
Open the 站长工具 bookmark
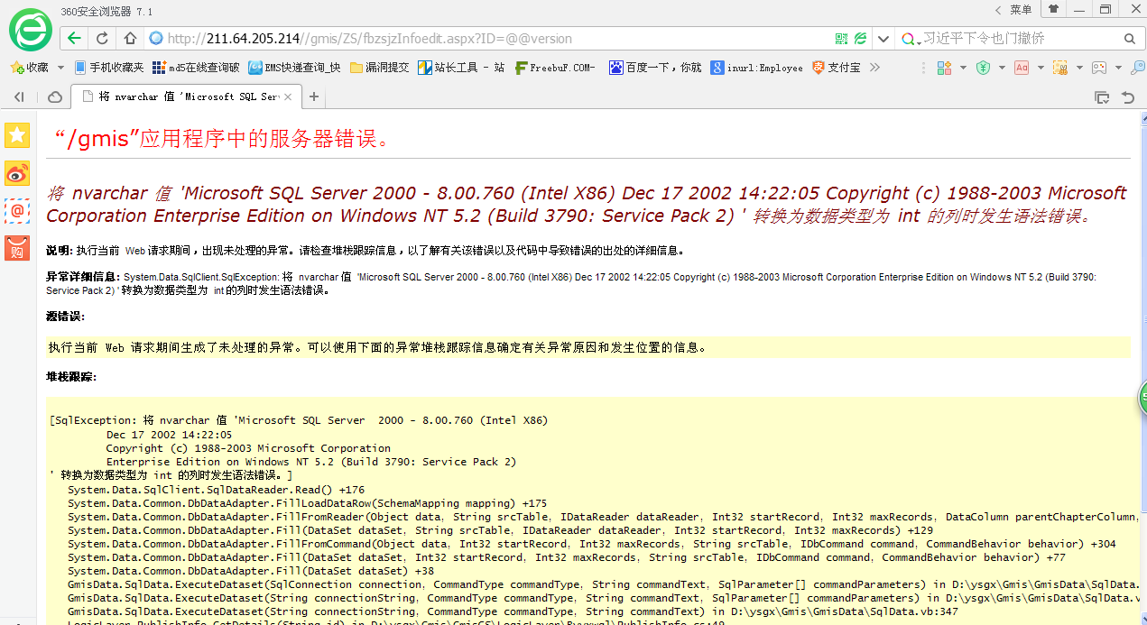coord(461,68)
